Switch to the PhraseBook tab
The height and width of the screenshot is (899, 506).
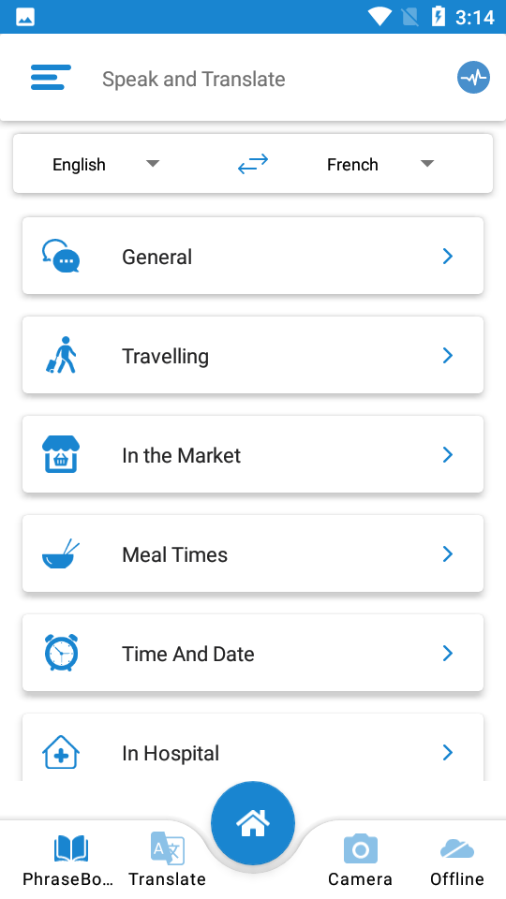click(68, 860)
